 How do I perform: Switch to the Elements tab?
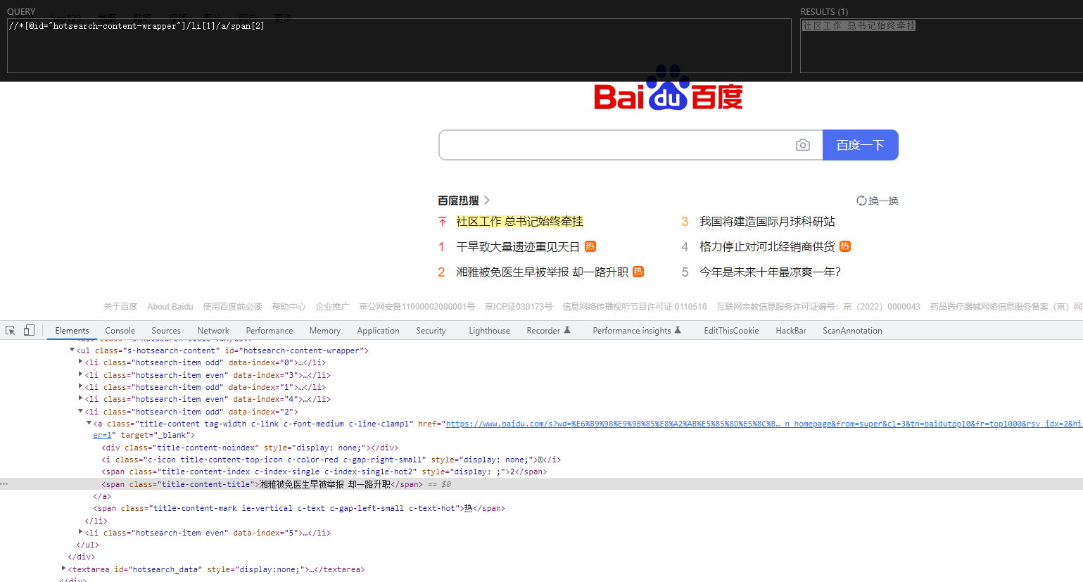pyautogui.click(x=72, y=331)
